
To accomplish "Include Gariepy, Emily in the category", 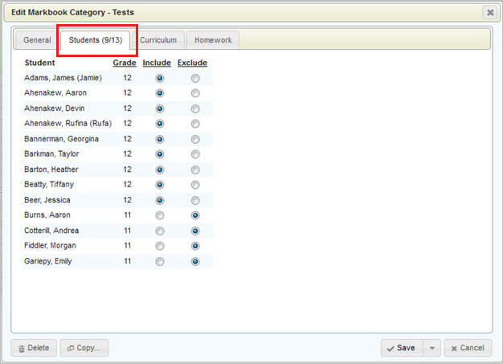I will pos(160,261).
